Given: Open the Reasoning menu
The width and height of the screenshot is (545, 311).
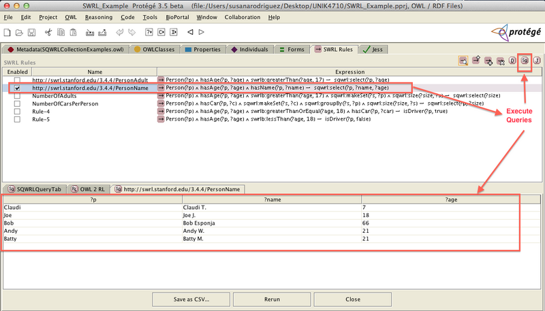Looking at the screenshot, I should tap(99, 17).
